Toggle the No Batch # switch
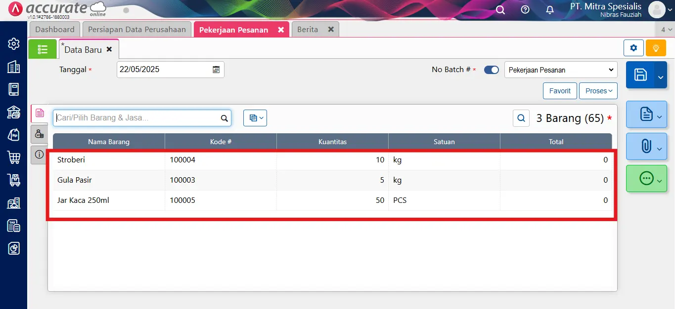Viewport: 675px width, 309px height. [x=491, y=70]
